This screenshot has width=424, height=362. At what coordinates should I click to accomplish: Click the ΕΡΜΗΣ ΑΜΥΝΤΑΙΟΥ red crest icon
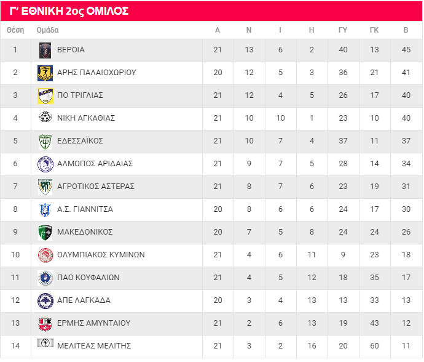[x=45, y=324]
